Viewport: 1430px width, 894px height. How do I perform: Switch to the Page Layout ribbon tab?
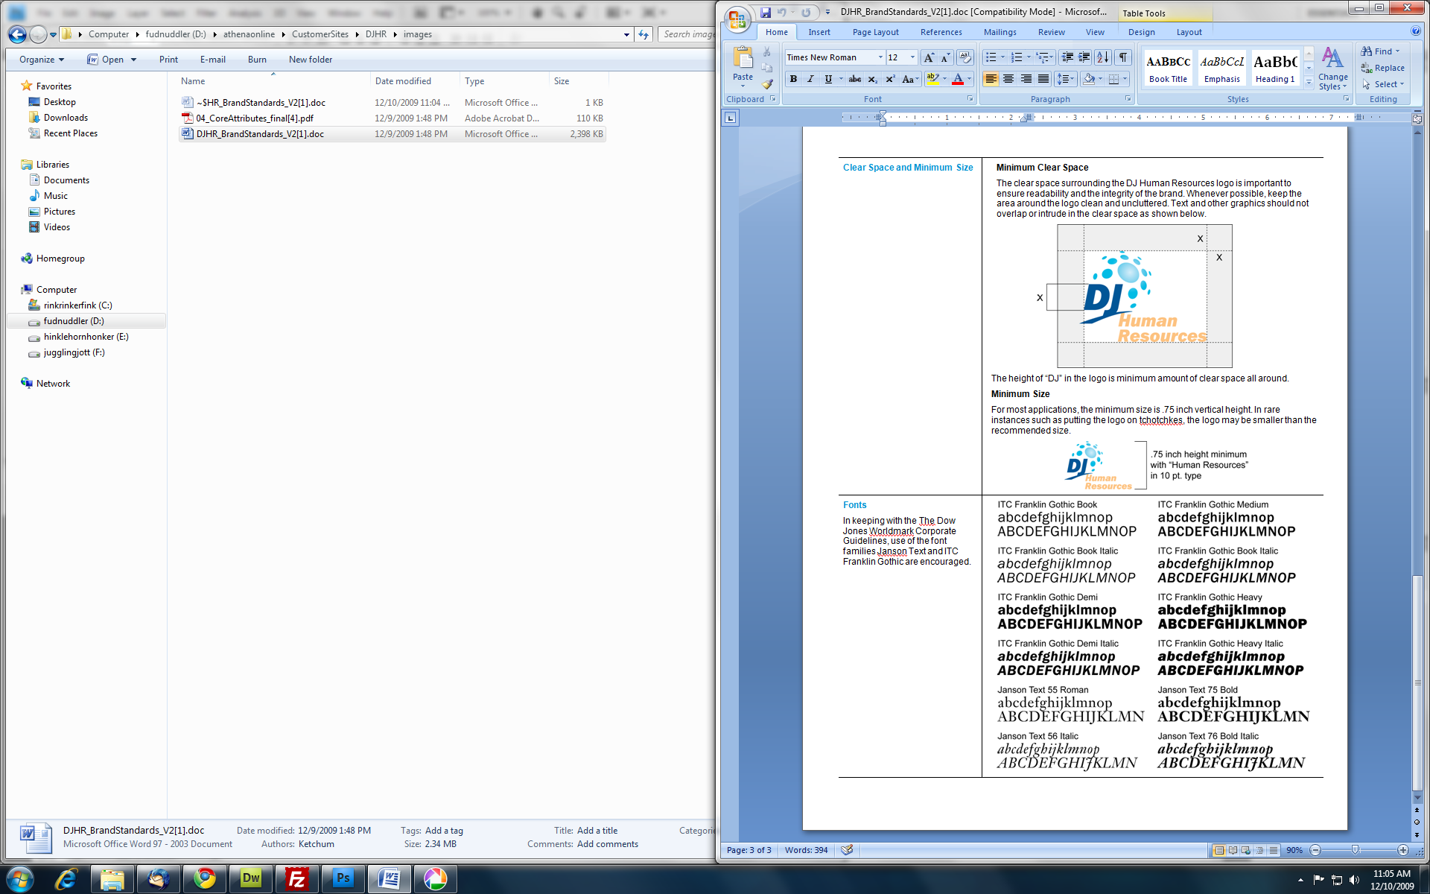coord(875,32)
